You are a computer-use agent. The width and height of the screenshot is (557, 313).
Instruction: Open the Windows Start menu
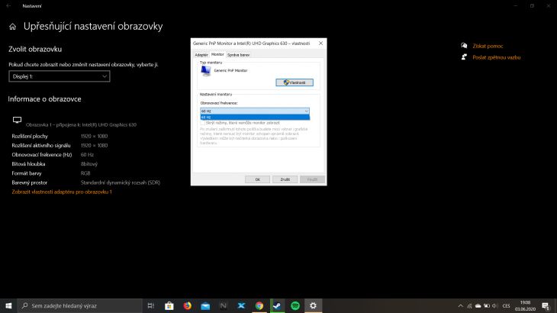tap(8, 305)
